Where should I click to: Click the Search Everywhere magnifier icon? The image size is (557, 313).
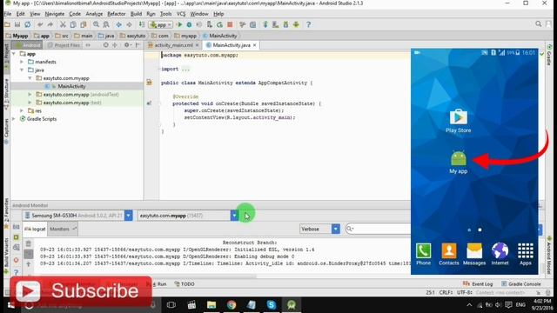coord(538,24)
